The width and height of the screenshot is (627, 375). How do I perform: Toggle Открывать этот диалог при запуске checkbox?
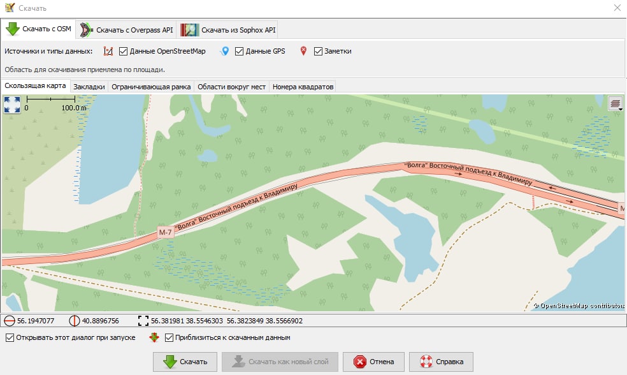[x=10, y=337]
